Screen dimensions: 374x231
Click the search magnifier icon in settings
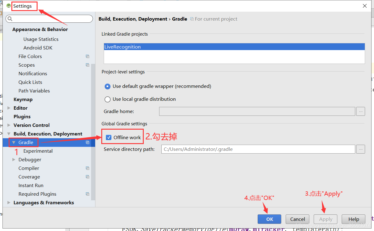[10, 19]
